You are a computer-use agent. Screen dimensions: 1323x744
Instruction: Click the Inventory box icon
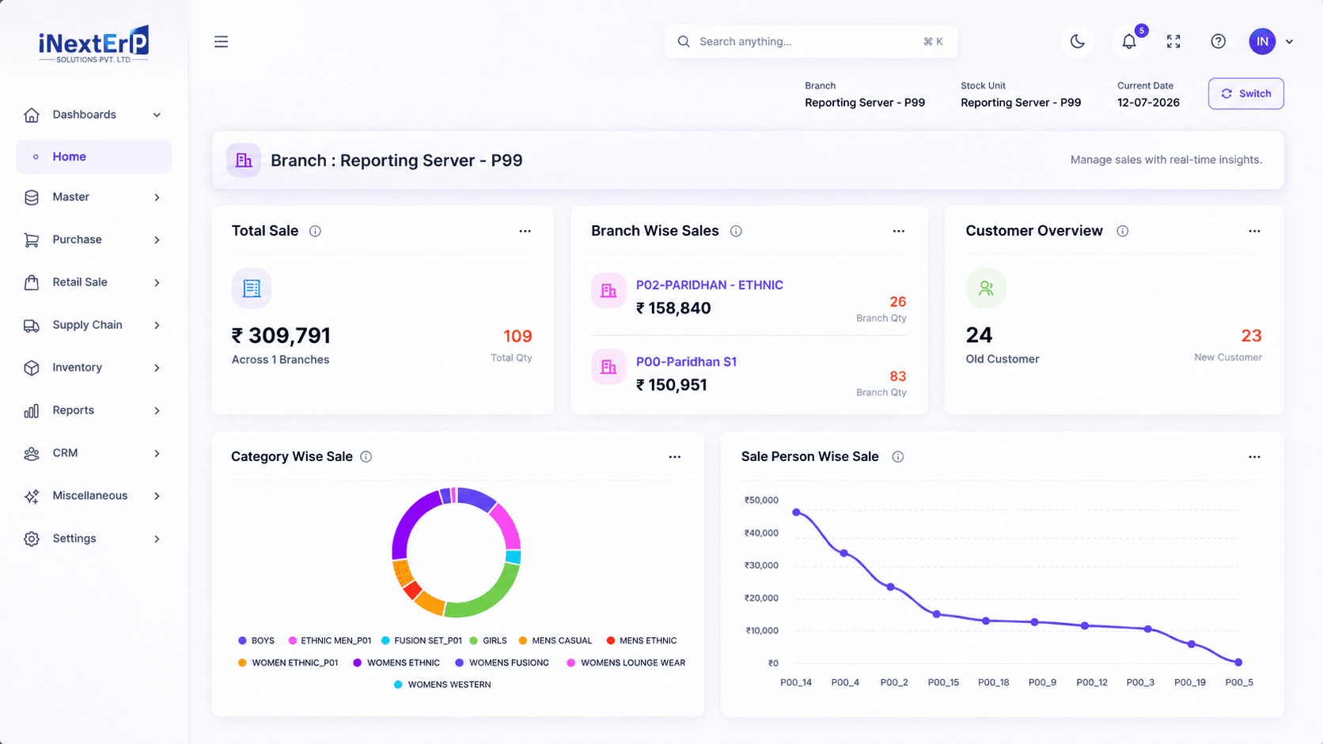click(x=32, y=368)
